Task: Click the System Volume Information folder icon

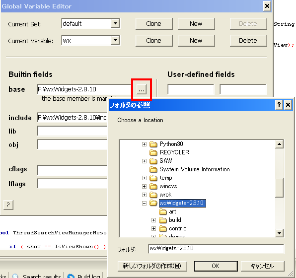Action: 153,169
